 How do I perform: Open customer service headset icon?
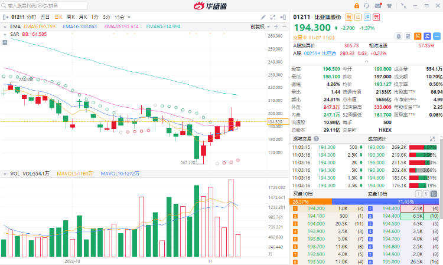366,6
